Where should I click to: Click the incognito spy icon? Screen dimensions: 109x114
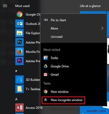pos(45,100)
